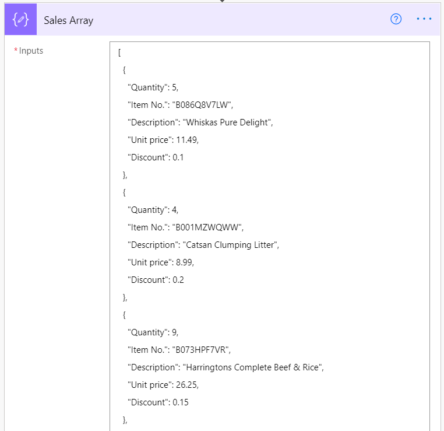The image size is (444, 431).
Task: Place cursor on the Discount 0.1 line
Action: click(156, 157)
